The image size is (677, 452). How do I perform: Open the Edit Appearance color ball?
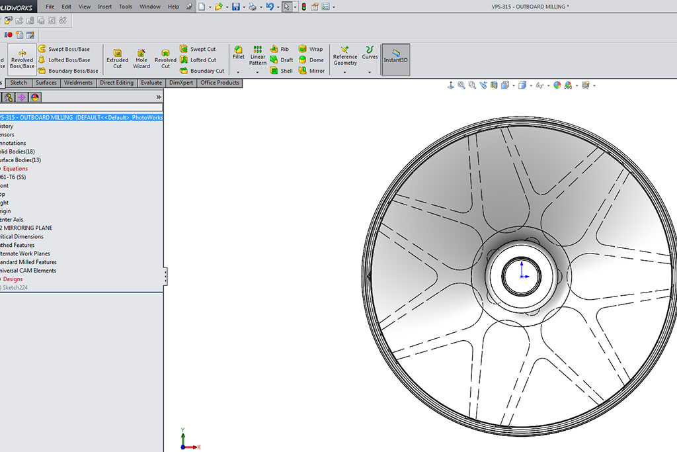pyautogui.click(x=557, y=85)
